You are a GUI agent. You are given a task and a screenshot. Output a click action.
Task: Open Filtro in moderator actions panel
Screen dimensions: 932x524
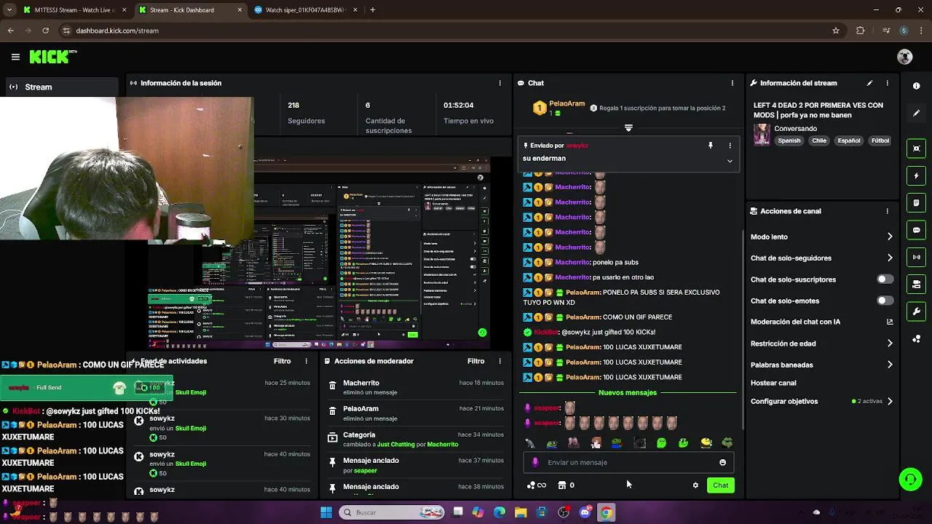475,361
